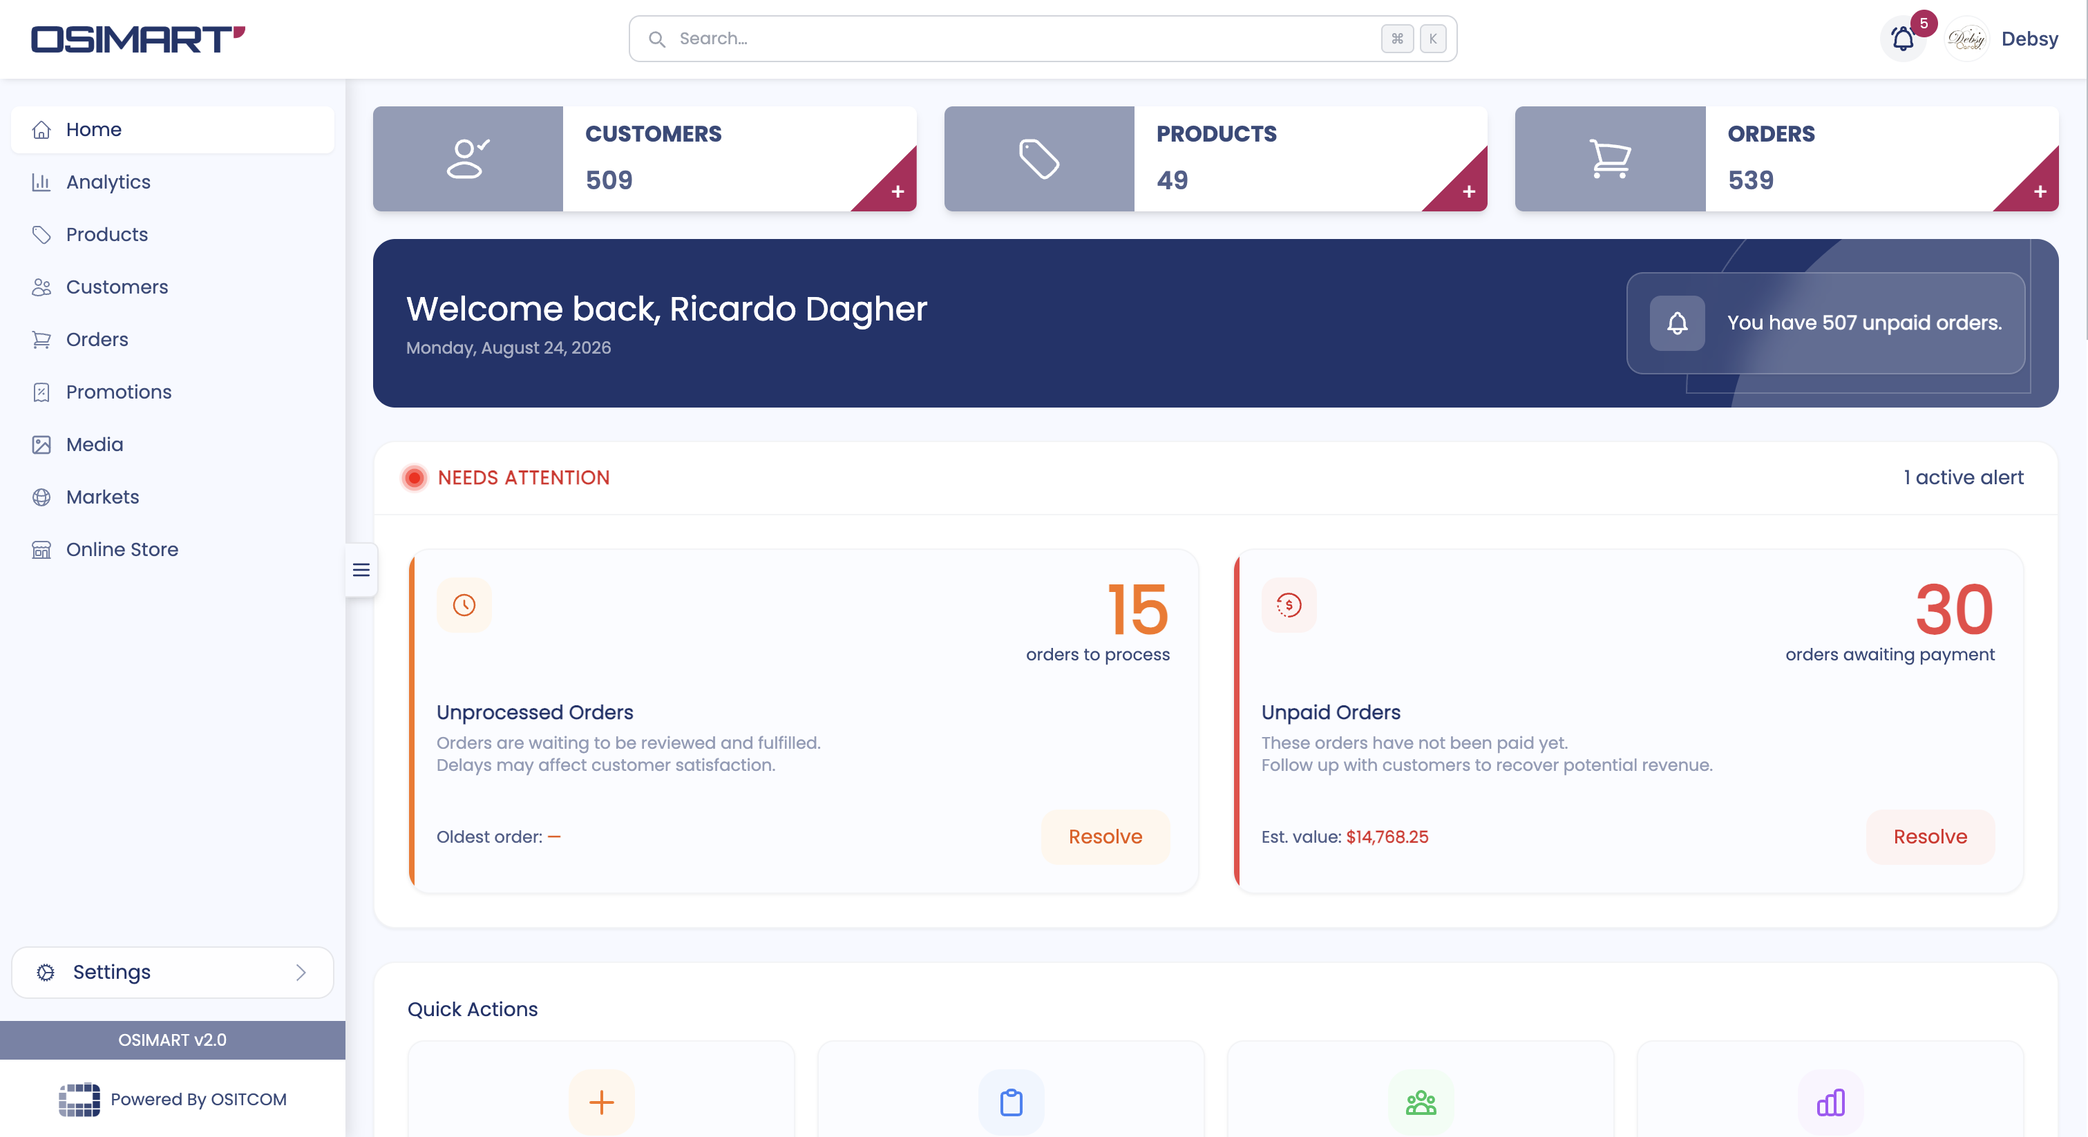Click the '1 active alert' label
2088x1137 pixels.
[x=1963, y=477]
